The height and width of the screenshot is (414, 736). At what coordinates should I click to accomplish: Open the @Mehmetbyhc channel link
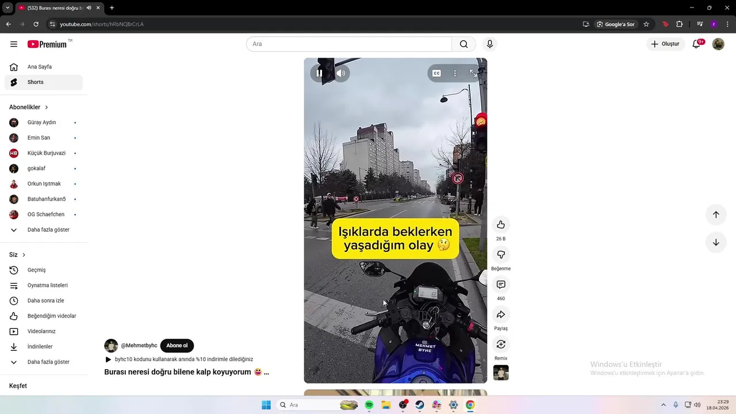point(139,346)
